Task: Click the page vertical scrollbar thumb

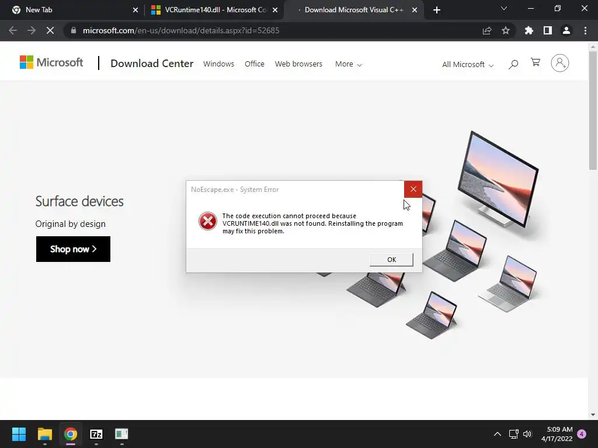Action: tap(593, 110)
